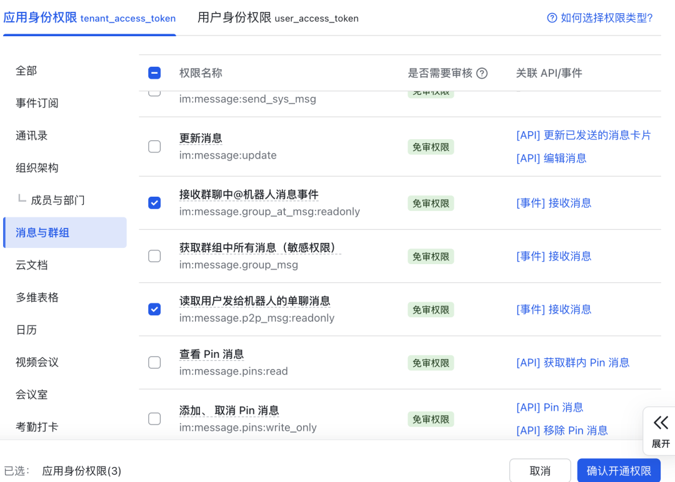This screenshot has width=675, height=482.
Task: Enable 获取群组中所有消息（敏感权限）
Action: pos(154,256)
